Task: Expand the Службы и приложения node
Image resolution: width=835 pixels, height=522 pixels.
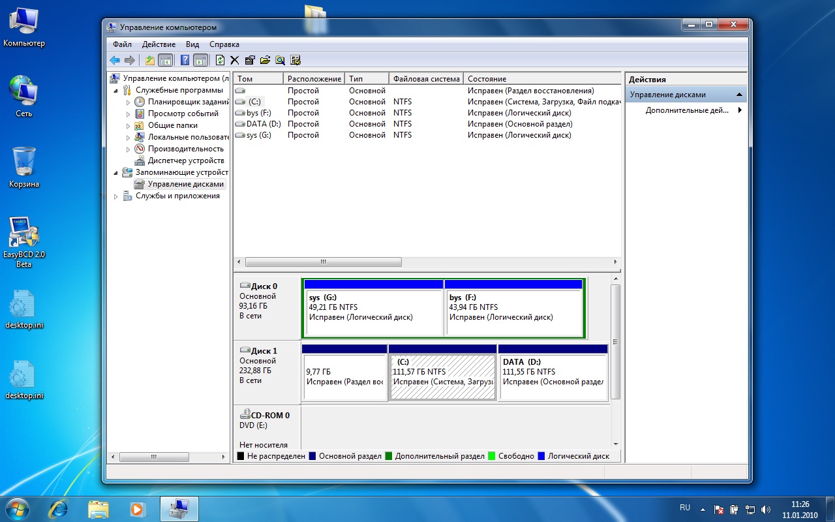Action: pyautogui.click(x=117, y=196)
